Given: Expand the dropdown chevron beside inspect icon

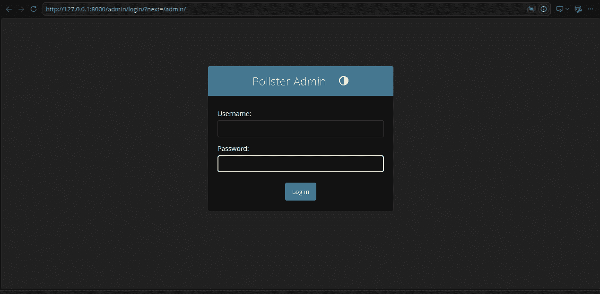Looking at the screenshot, I should pos(567,9).
